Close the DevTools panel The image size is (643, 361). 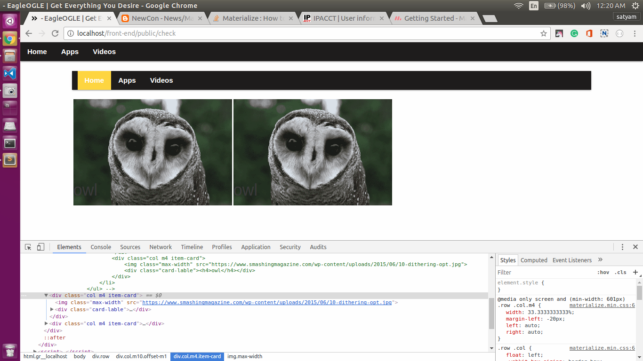[x=635, y=247]
